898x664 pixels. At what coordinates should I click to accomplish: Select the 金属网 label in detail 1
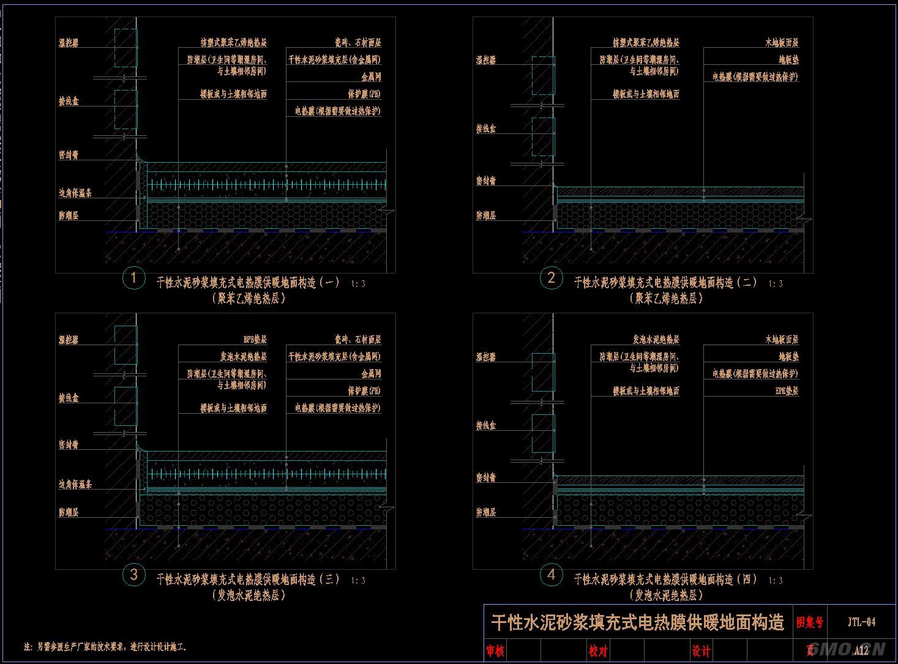(372, 77)
